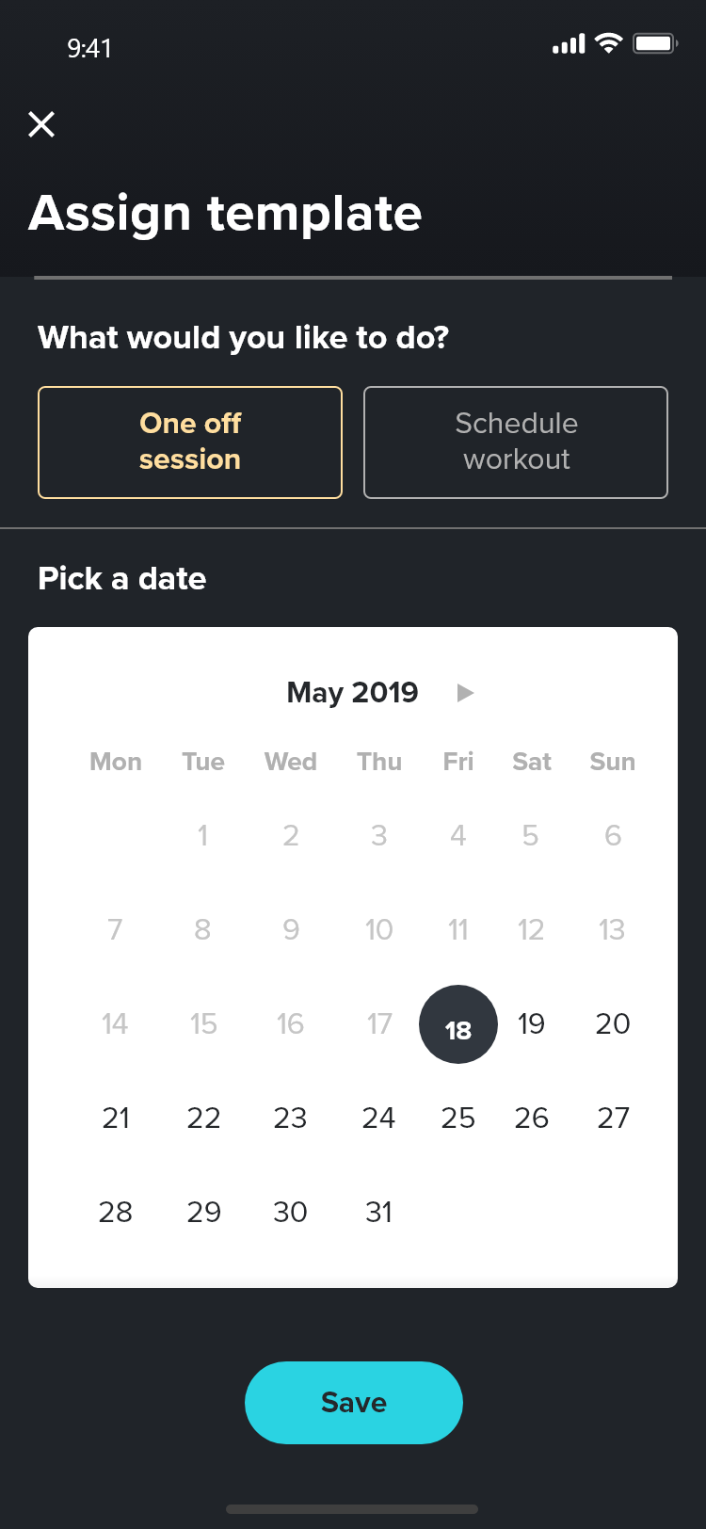
Task: Choose the selected date 18
Action: [x=458, y=1024]
